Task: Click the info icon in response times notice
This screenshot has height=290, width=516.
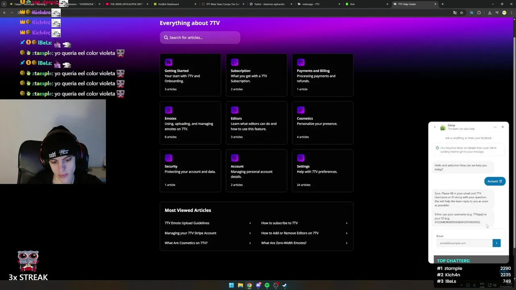Action: (437, 148)
